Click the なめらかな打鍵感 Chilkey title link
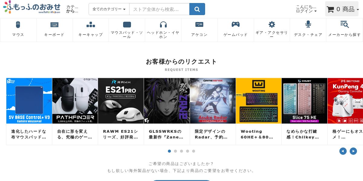The width and height of the screenshot is (363, 181). [x=303, y=134]
